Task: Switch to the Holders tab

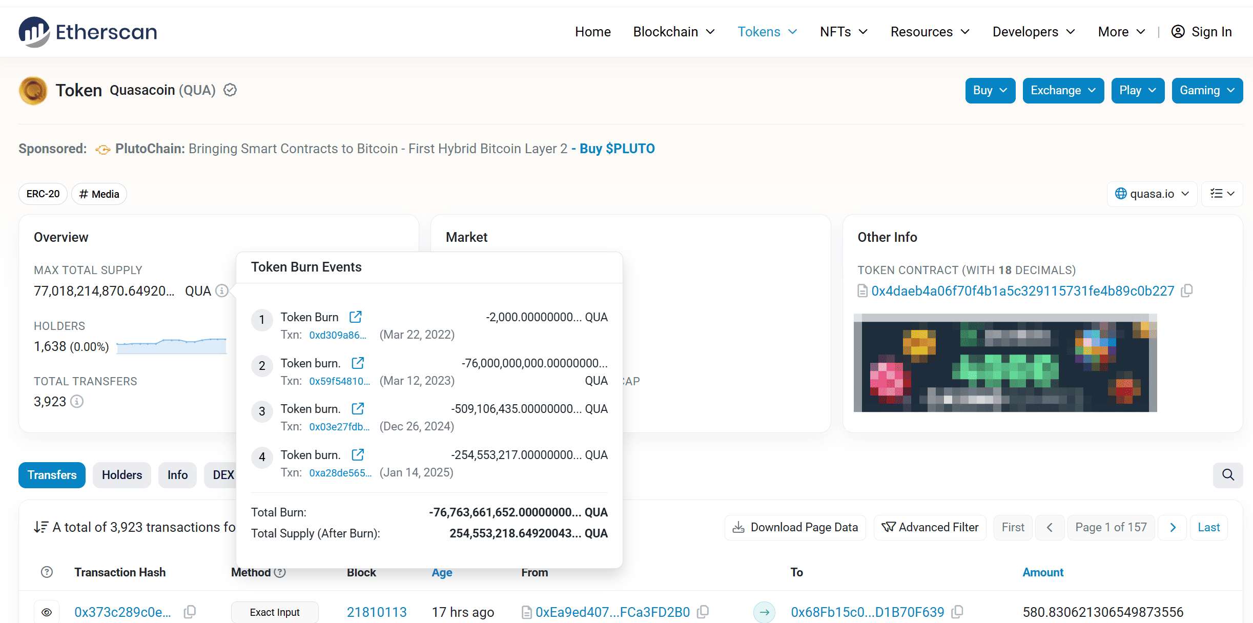Action: 121,475
